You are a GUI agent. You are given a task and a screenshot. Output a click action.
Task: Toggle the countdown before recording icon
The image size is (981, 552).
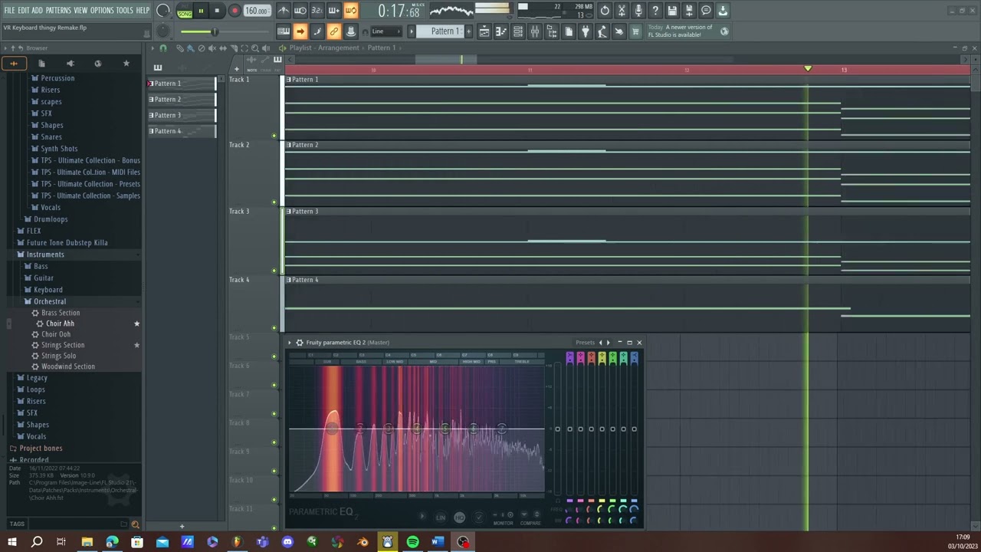[317, 11]
